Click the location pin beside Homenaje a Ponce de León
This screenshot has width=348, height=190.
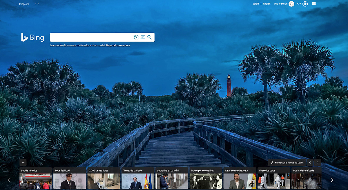272,162
